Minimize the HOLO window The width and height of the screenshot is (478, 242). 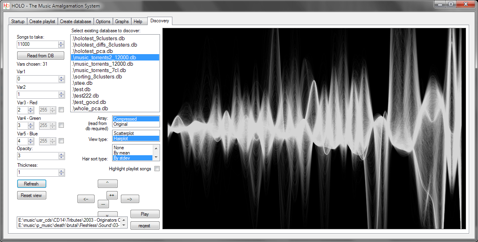tap(440, 4)
